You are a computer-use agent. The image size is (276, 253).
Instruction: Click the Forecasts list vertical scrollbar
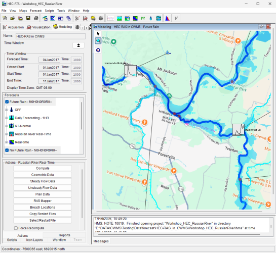(81, 116)
